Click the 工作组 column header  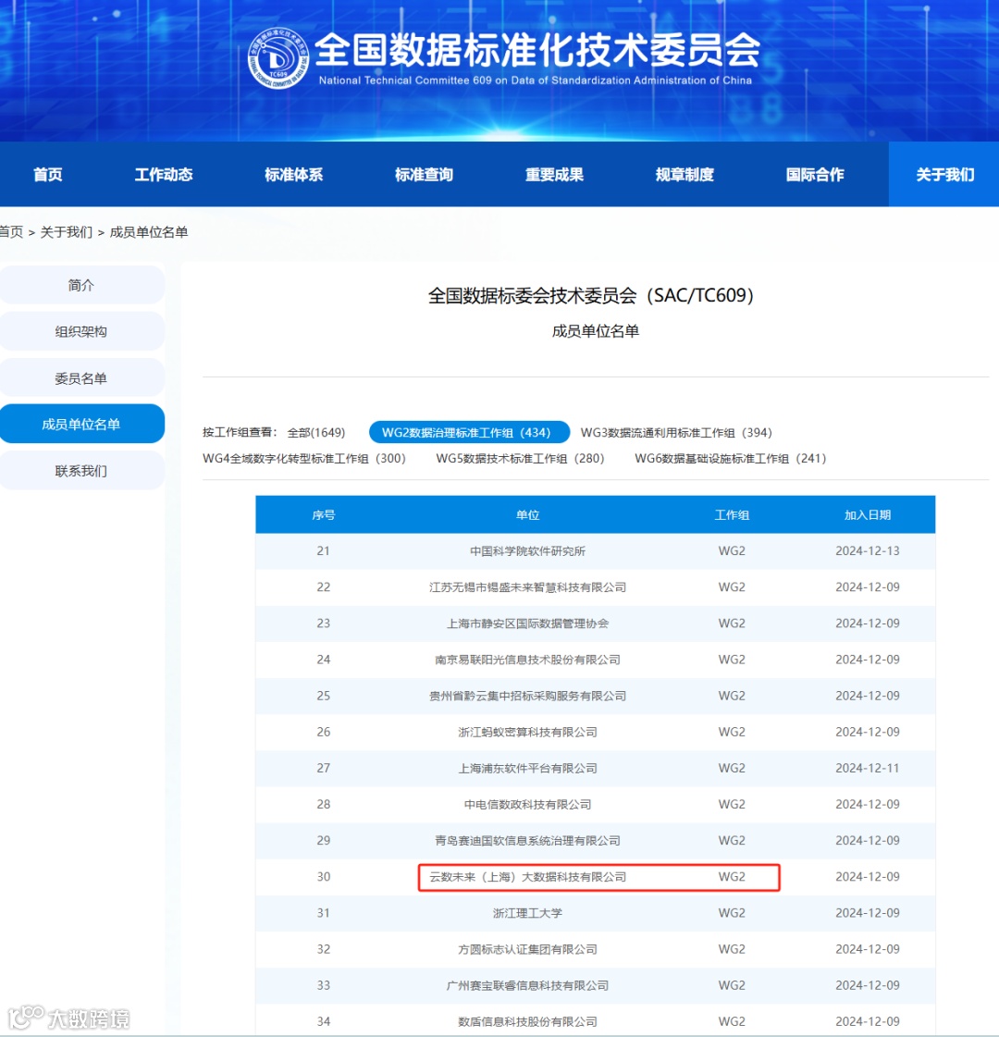pos(732,515)
